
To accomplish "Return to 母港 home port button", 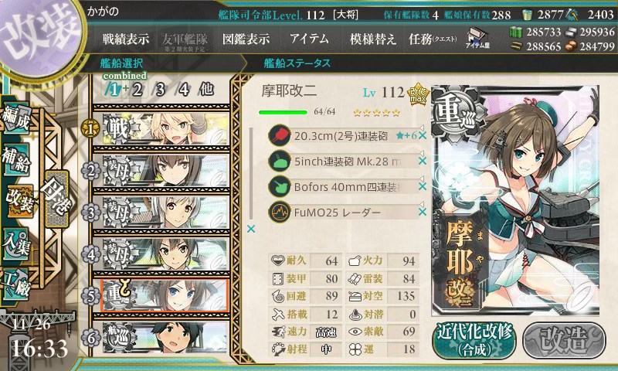I will [x=57, y=199].
